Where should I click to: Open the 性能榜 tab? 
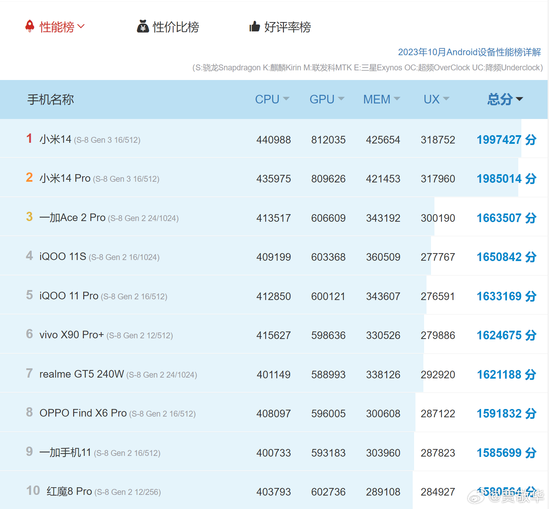[57, 27]
